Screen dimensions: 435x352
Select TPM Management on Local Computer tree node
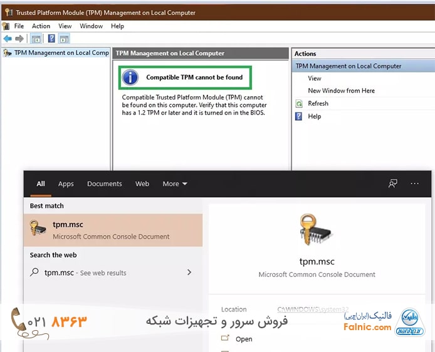(61, 53)
